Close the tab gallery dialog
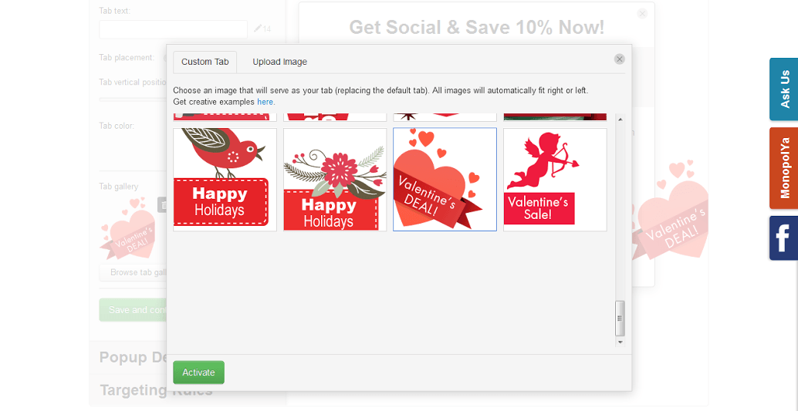The width and height of the screenshot is (798, 411). point(620,59)
